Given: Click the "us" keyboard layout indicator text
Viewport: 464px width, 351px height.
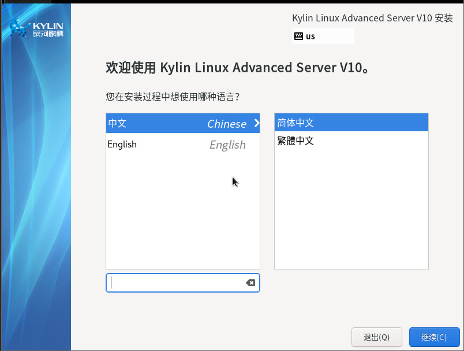Looking at the screenshot, I should pos(310,36).
